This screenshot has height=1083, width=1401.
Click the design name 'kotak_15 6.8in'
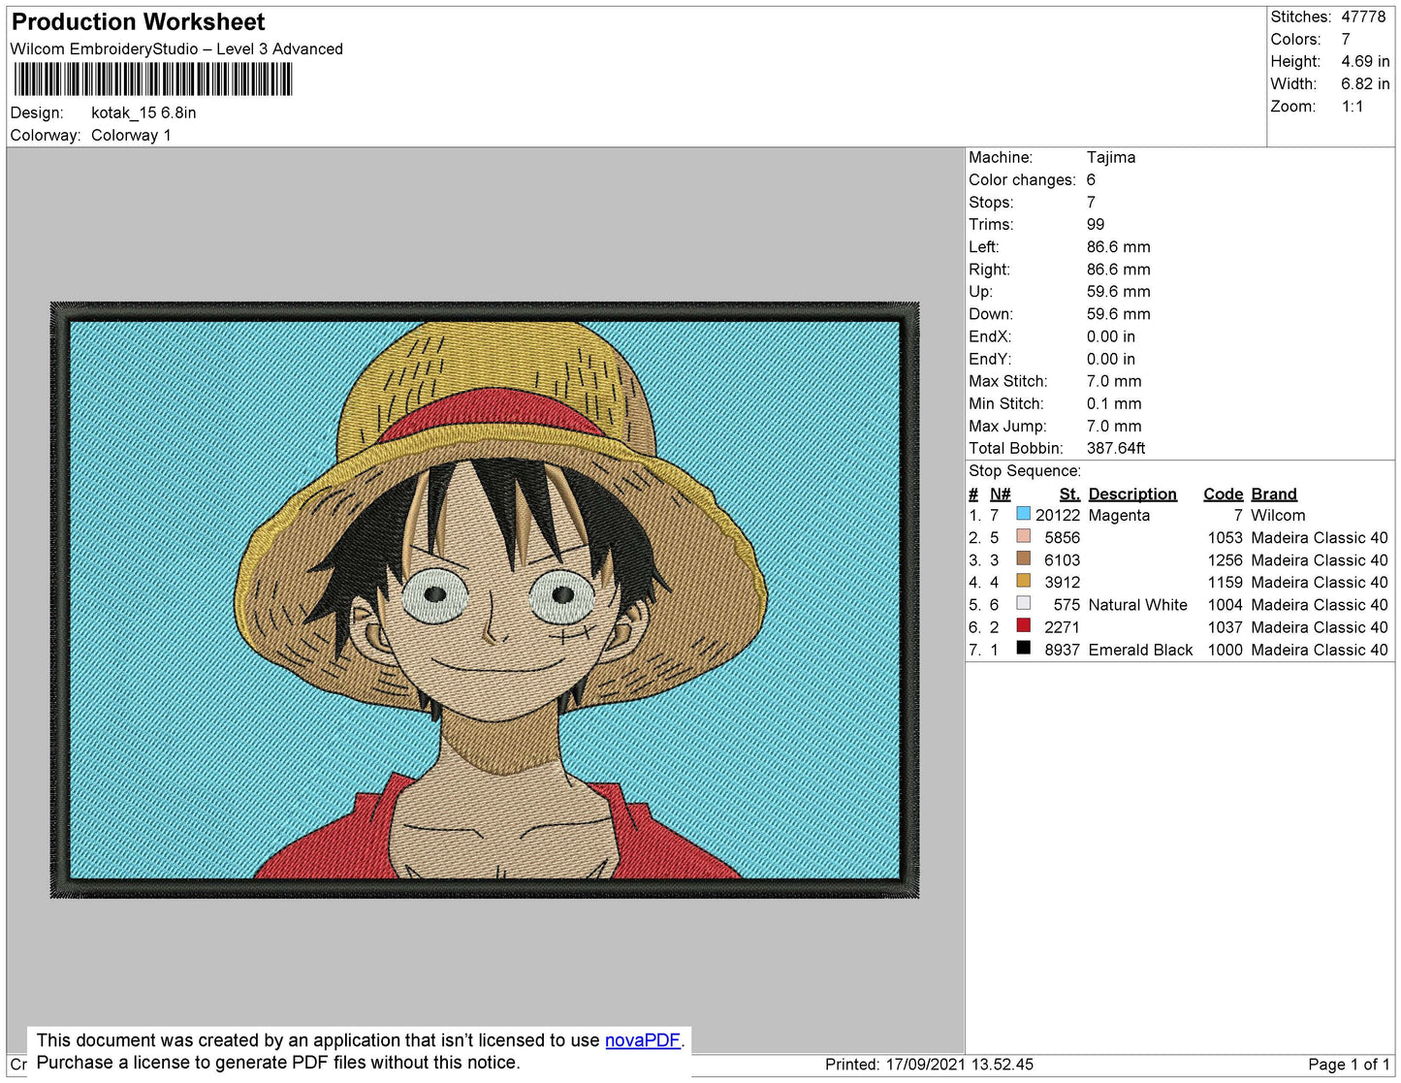(143, 112)
